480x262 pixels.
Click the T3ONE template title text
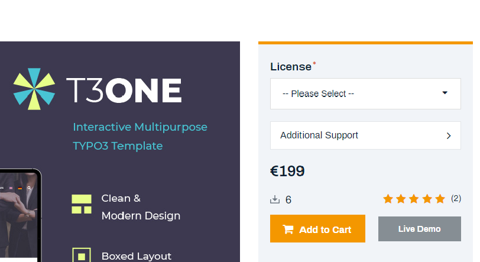click(x=124, y=90)
